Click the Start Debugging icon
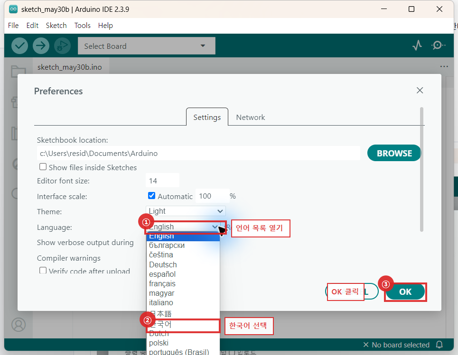The width and height of the screenshot is (458, 355). click(x=62, y=46)
